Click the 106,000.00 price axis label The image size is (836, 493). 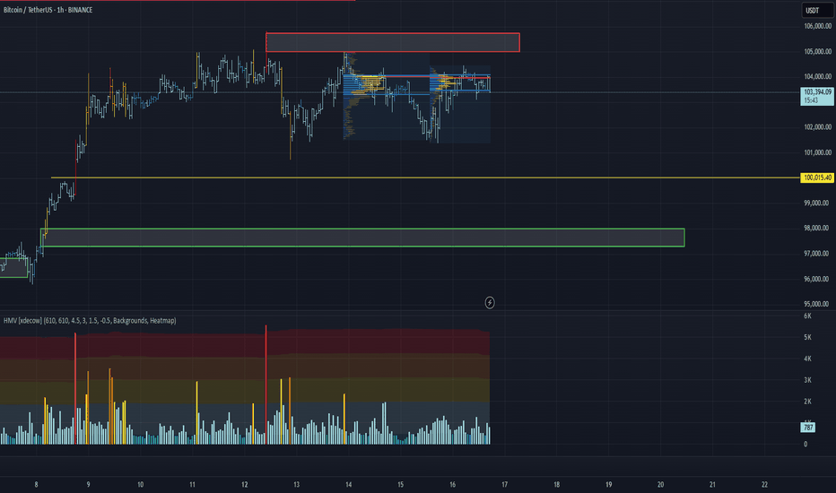click(817, 26)
